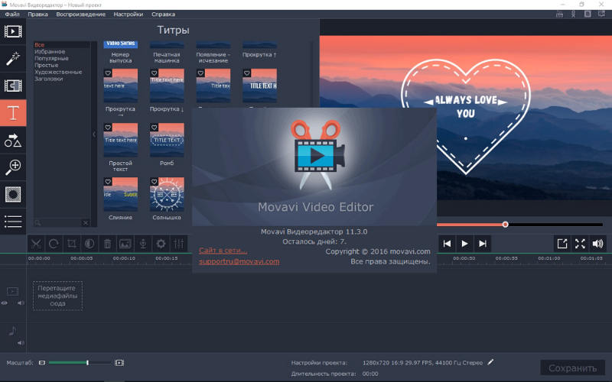Clear the titles search field
The height and width of the screenshot is (382, 612).
tap(86, 223)
